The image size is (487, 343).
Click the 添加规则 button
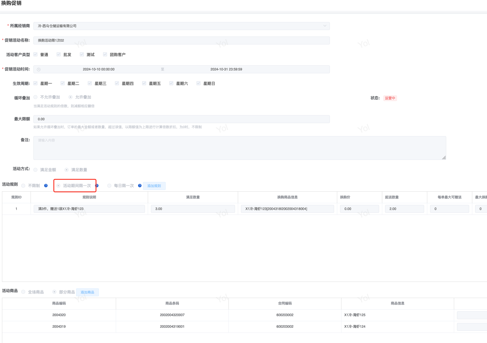154,186
